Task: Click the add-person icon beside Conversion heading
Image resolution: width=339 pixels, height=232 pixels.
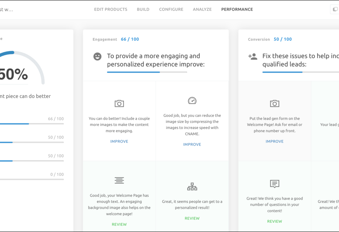Action: point(253,56)
